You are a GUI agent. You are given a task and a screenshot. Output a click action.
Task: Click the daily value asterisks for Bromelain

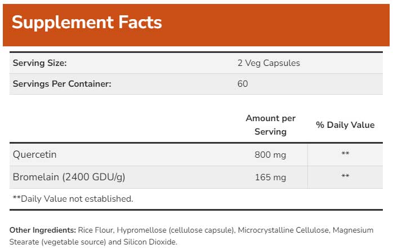345,177
